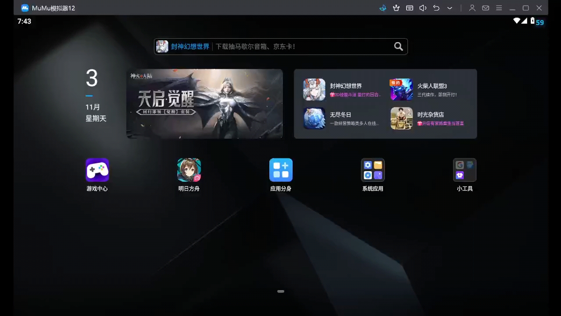Viewport: 561px width, 316px height.
Task: Open the 应用分身 app
Action: click(x=281, y=170)
